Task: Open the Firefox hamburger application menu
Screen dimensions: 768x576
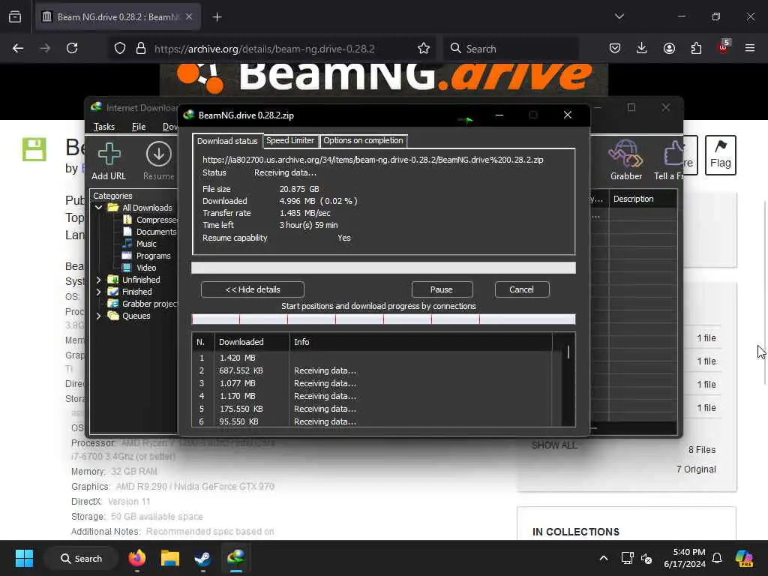Action: tap(749, 48)
